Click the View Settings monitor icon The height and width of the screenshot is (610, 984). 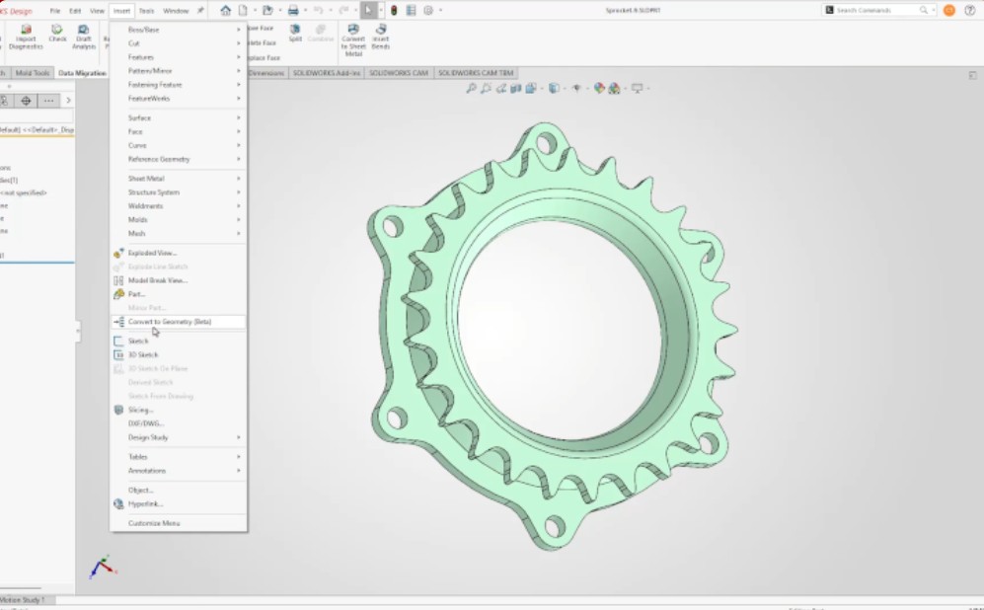[x=637, y=89]
